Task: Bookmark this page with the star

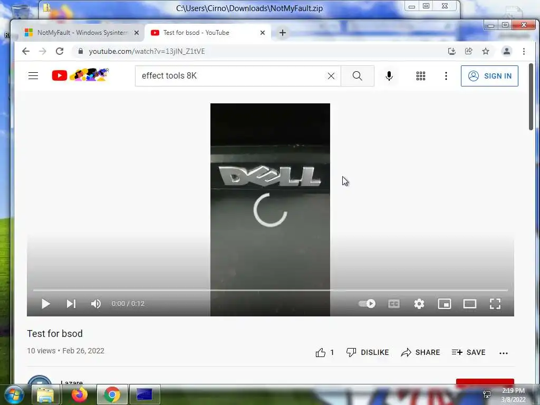Action: tap(486, 51)
